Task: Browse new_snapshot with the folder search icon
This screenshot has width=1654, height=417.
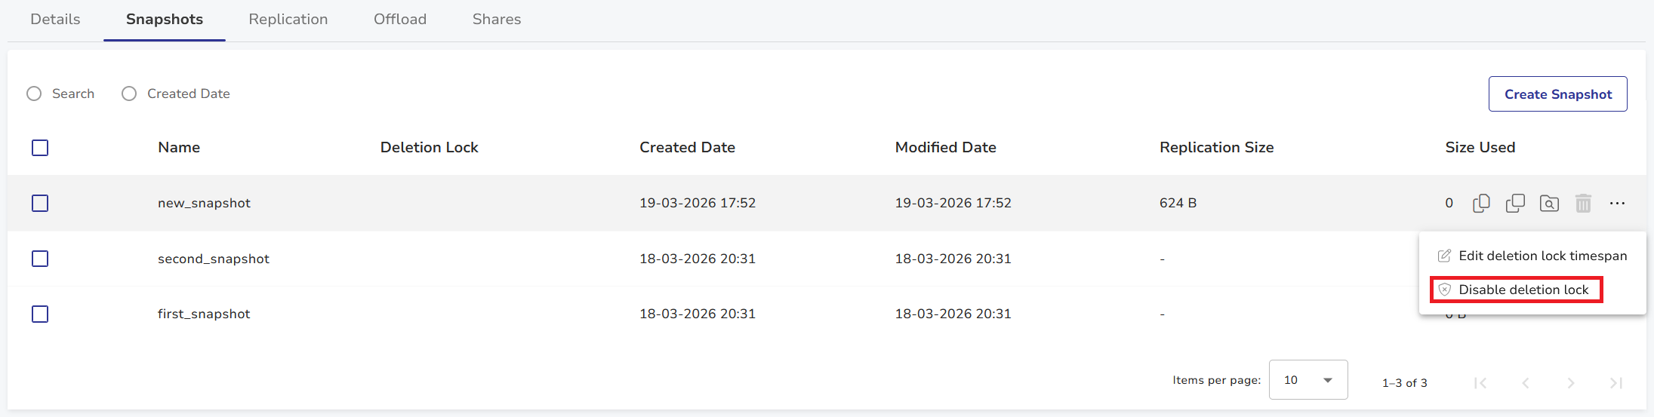Action: (x=1549, y=204)
